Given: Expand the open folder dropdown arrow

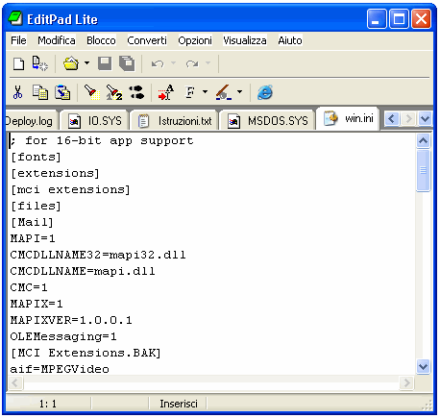Looking at the screenshot, I should 86,63.
